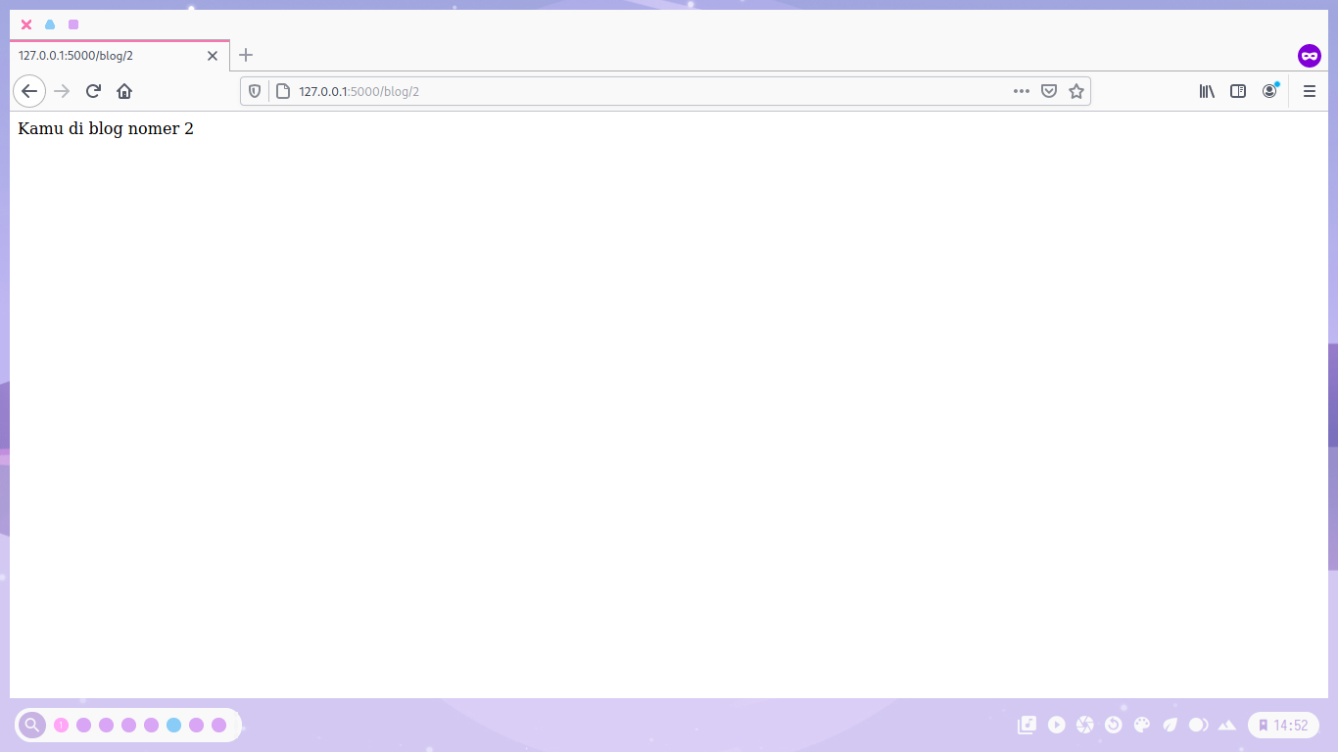Select the 127.0.0.1:5000/blog/2 tab

coord(108,56)
